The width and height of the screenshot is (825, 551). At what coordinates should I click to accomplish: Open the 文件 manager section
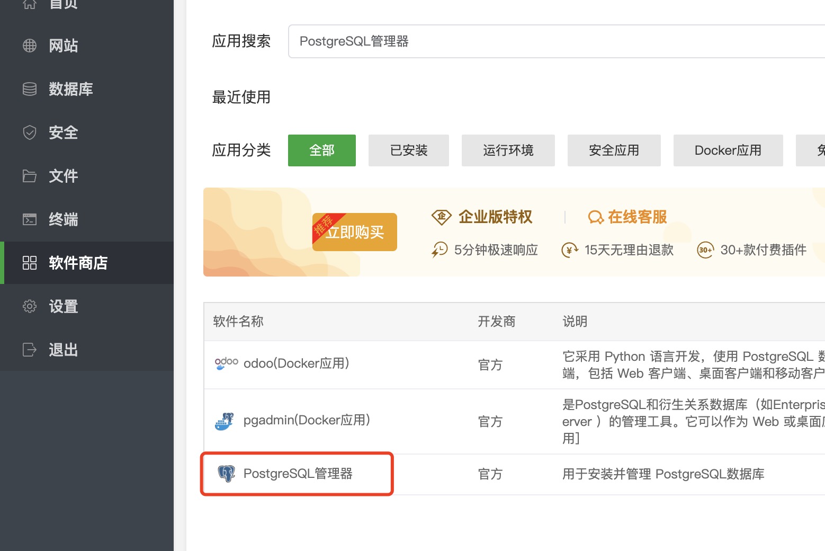[x=87, y=176]
